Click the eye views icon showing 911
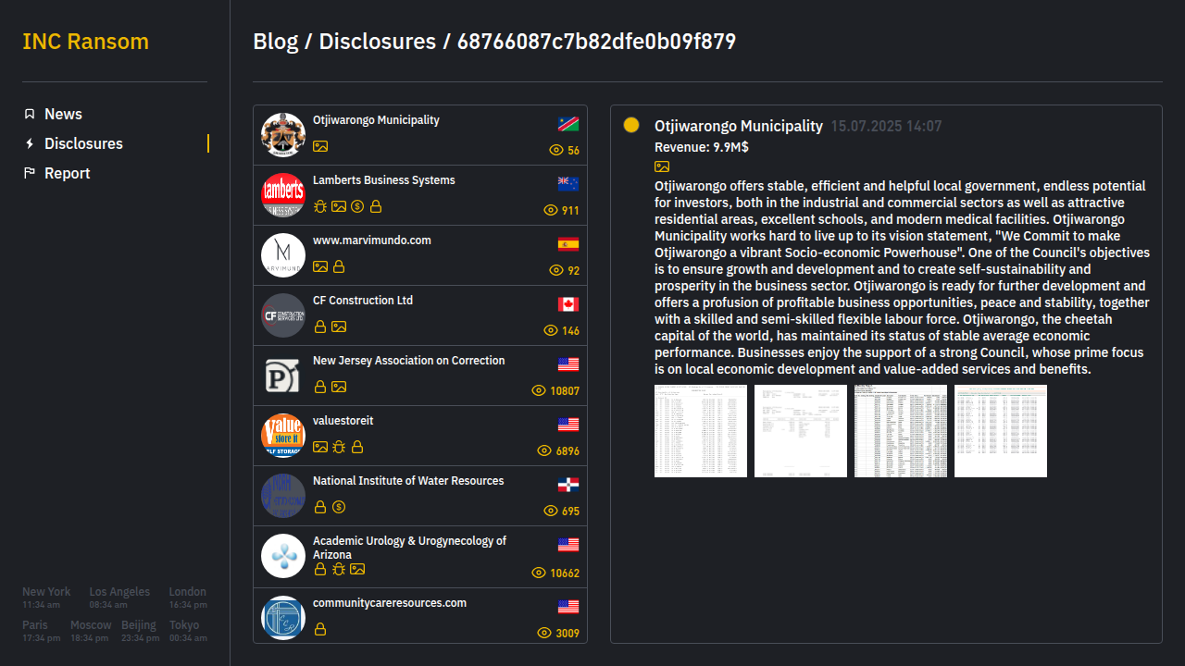1185x666 pixels. pos(551,210)
